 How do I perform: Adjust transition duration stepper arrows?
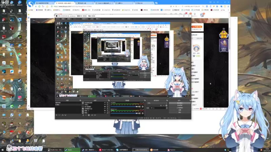167,108
